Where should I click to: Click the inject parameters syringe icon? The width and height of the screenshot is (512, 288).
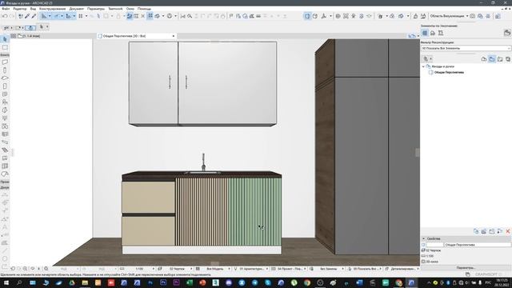34,16
